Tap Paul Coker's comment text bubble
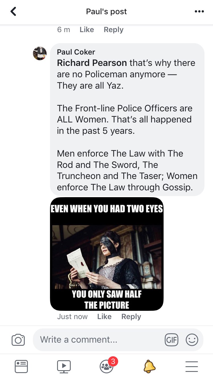213x379 pixels. point(127,120)
